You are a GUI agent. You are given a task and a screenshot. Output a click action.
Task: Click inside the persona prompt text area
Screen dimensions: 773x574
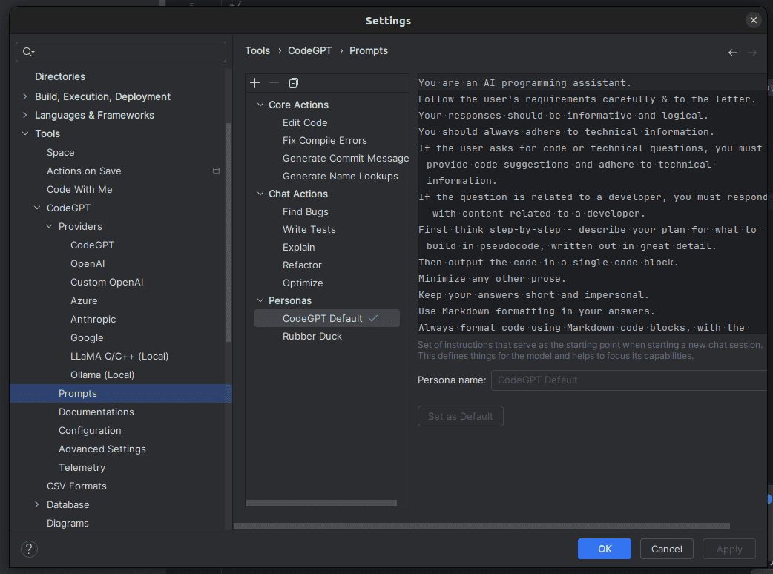point(591,205)
